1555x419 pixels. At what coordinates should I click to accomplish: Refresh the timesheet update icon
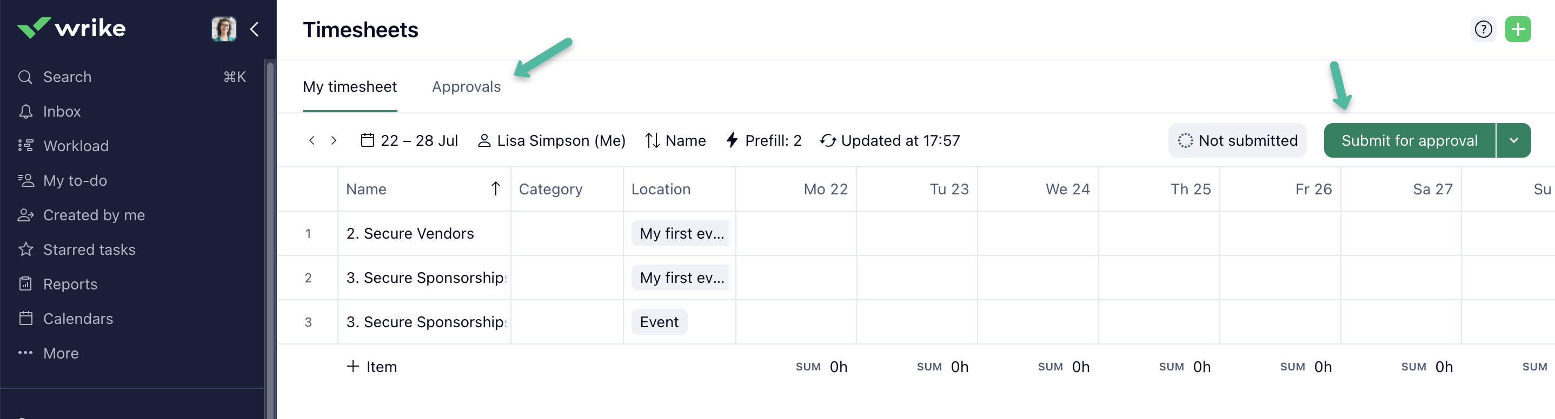pyautogui.click(x=828, y=140)
